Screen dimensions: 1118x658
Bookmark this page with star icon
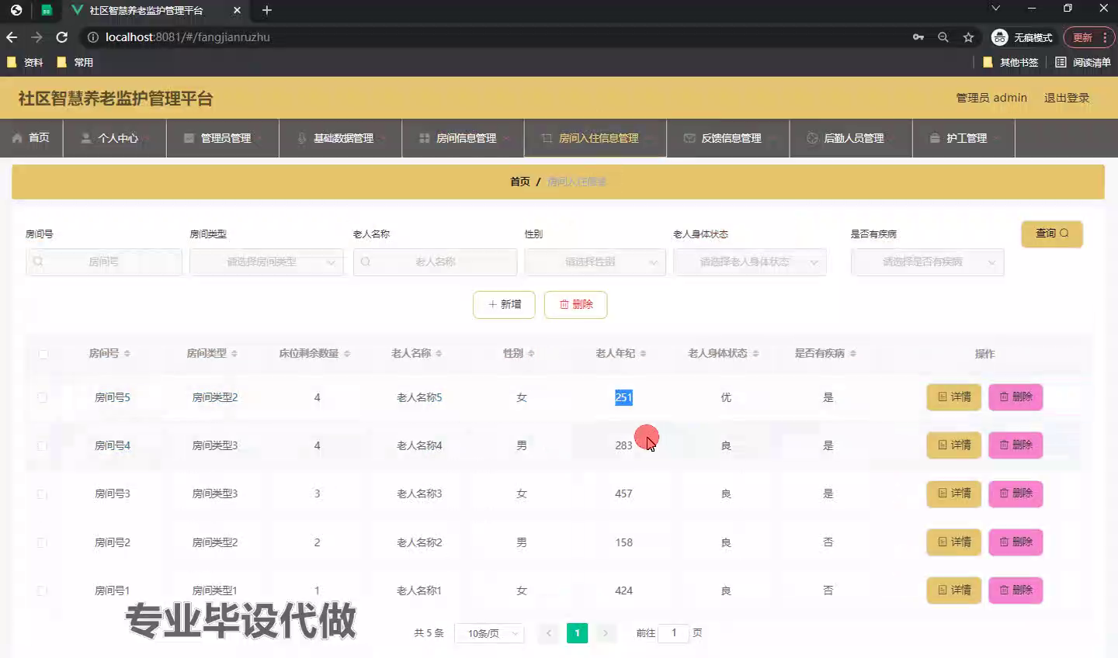pos(968,37)
